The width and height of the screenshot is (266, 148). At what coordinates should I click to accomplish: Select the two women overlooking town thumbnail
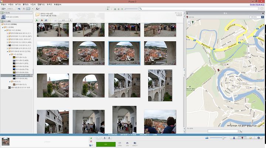pyautogui.click(x=160, y=121)
